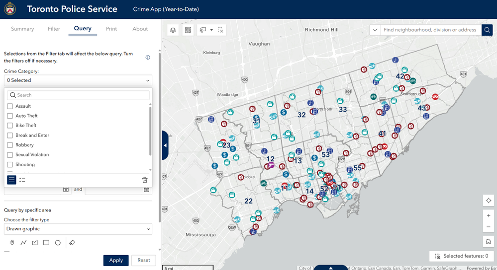Check the Robbery checkbox

tap(10, 145)
